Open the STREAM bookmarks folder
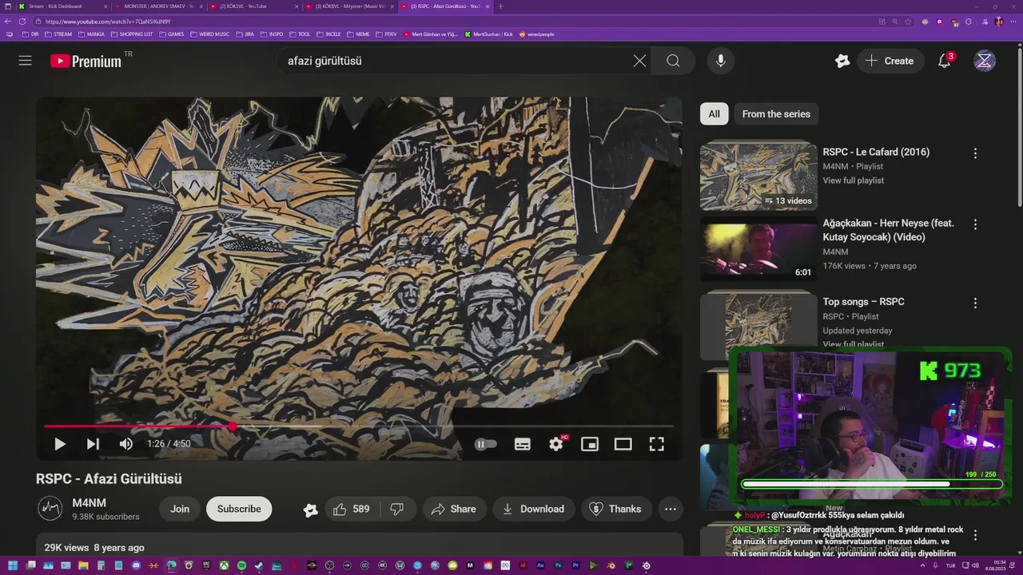 point(58,34)
